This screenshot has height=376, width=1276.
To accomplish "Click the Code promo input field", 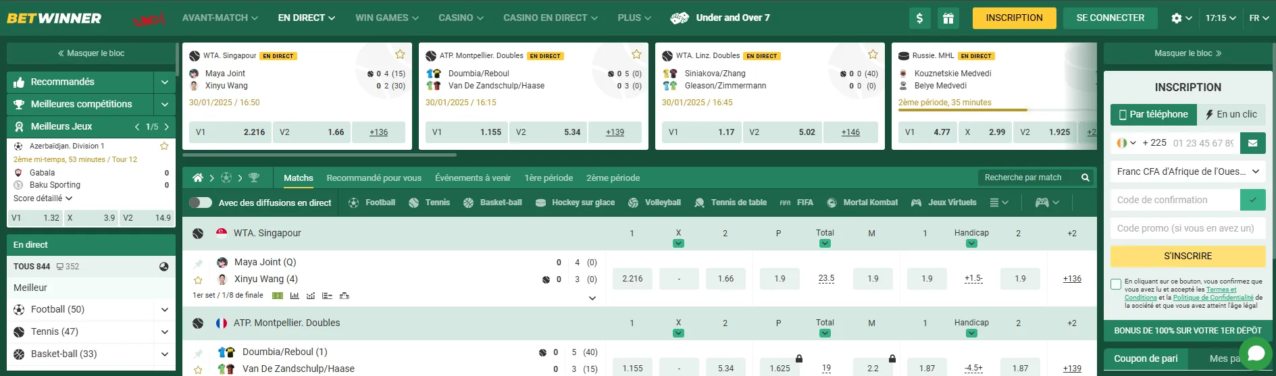I will (x=1188, y=228).
